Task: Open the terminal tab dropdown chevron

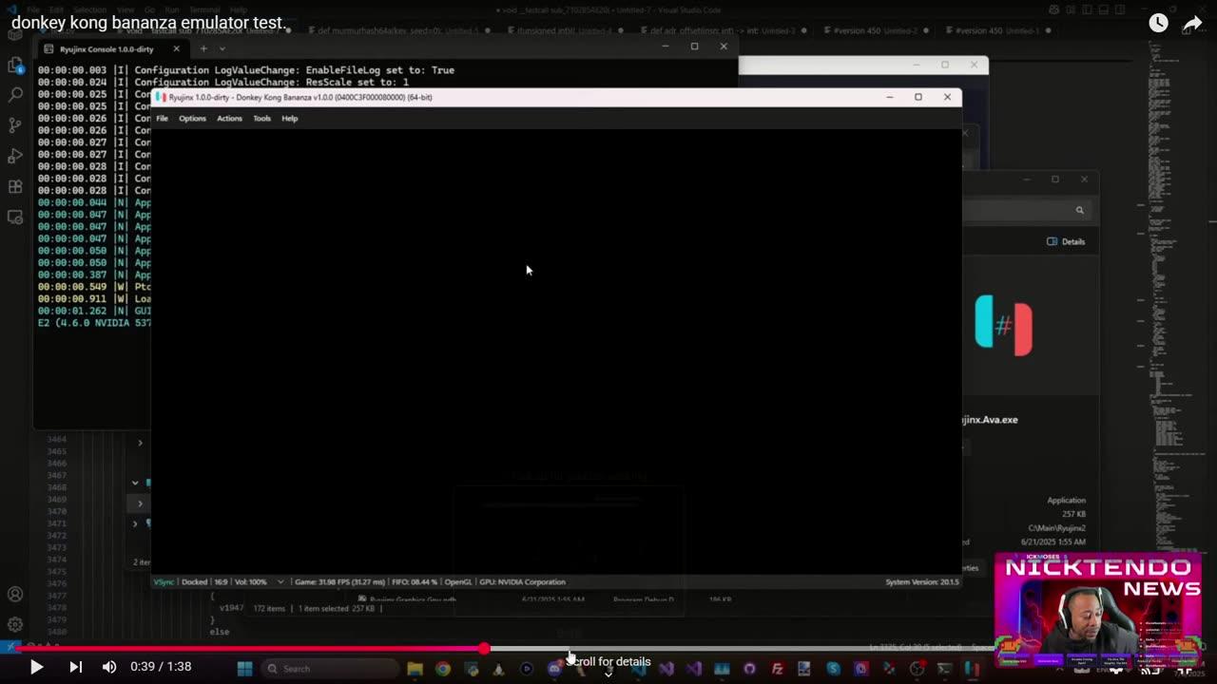Action: point(222,48)
